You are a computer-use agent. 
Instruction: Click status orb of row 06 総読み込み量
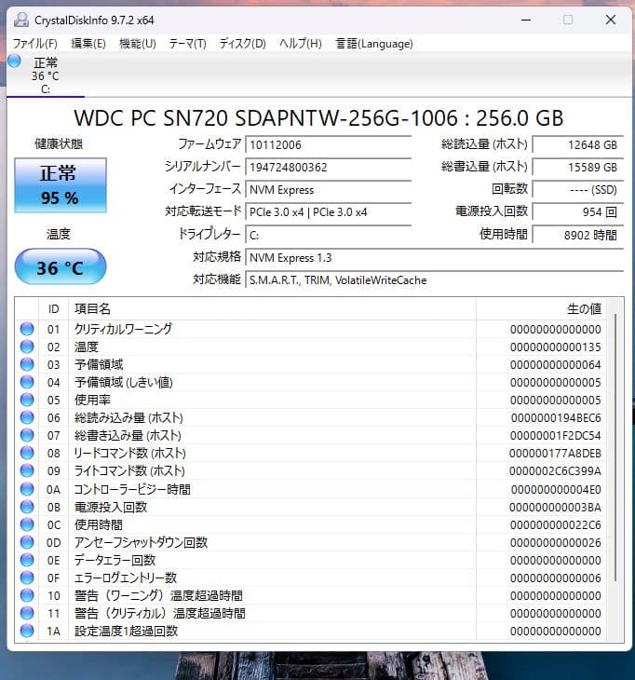tap(27, 417)
